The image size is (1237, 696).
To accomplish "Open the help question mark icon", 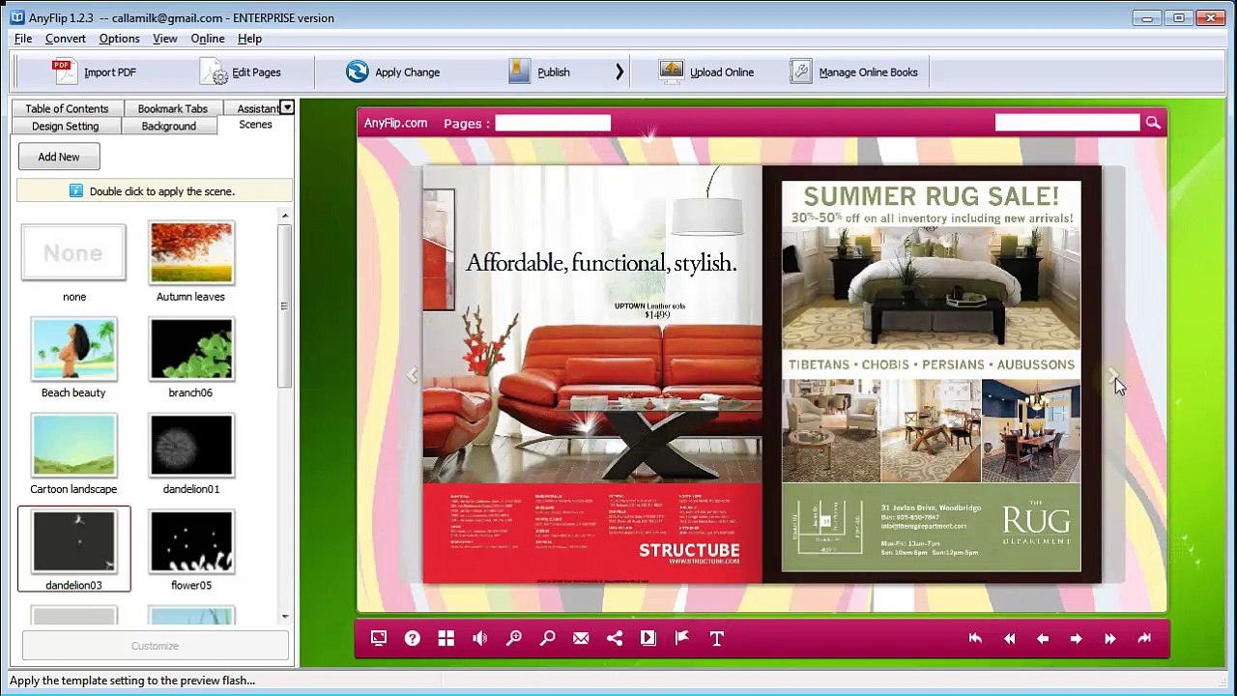I will point(413,638).
